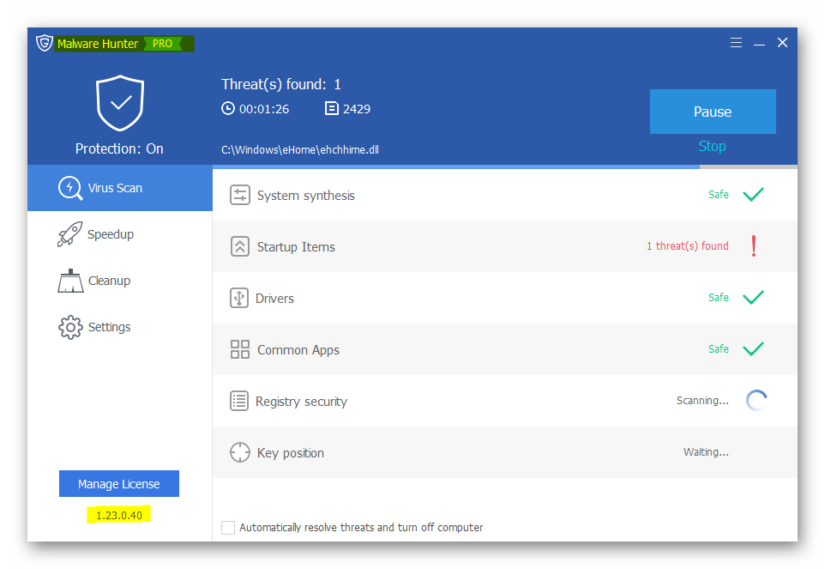The image size is (825, 569).
Task: Click the 'Protection: On' status text
Action: pos(119,149)
